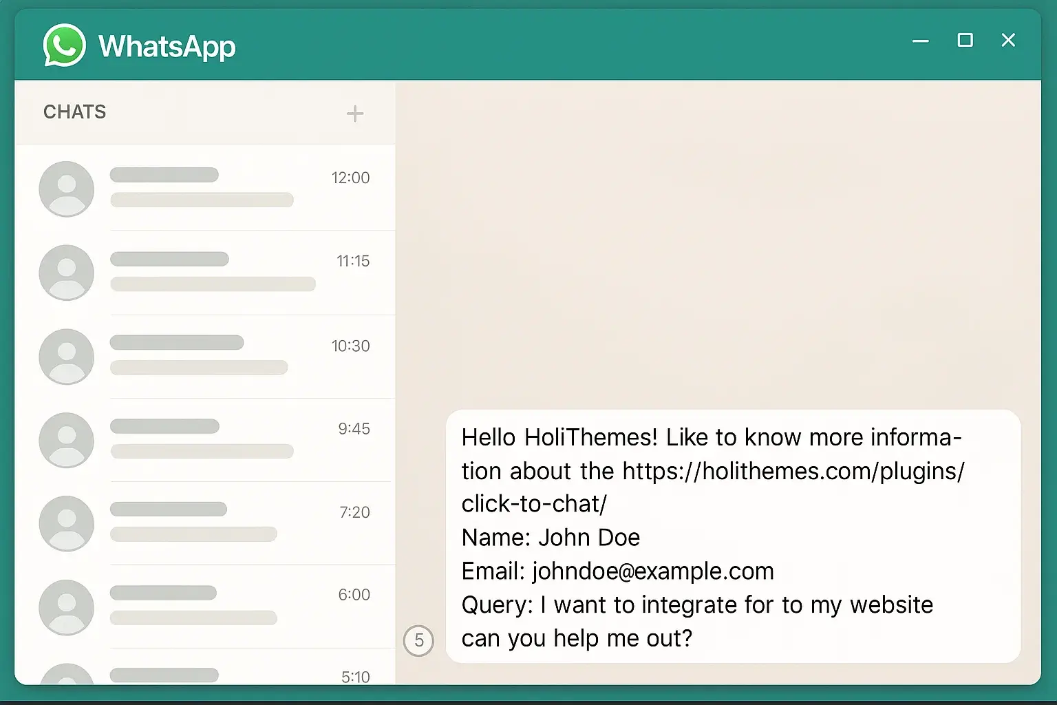Select the contact photo in the 7:20 chat

pyautogui.click(x=67, y=523)
